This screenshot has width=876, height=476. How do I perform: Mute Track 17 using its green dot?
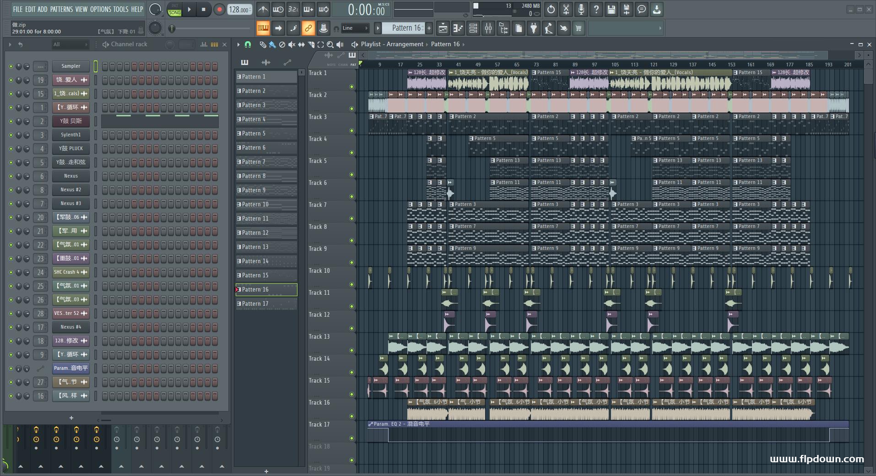(x=351, y=438)
